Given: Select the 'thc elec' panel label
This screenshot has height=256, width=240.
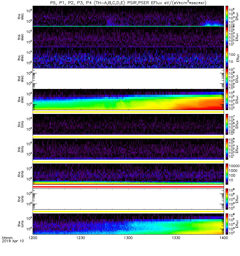Looking at the screenshot, I should (x=20, y=58).
